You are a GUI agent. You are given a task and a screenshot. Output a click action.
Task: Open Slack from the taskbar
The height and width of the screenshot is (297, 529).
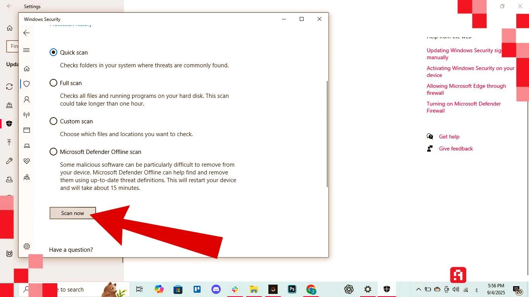235,289
